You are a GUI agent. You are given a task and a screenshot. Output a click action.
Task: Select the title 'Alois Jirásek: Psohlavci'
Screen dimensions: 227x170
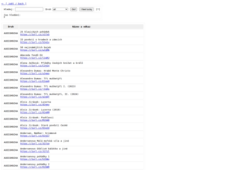pyautogui.click(x=37, y=118)
